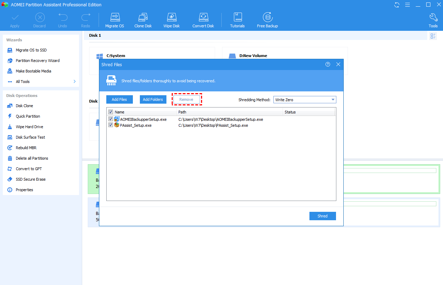Viewport: 443px width, 285px height.
Task: Launch the Wipe Disk tool
Action: point(171,20)
